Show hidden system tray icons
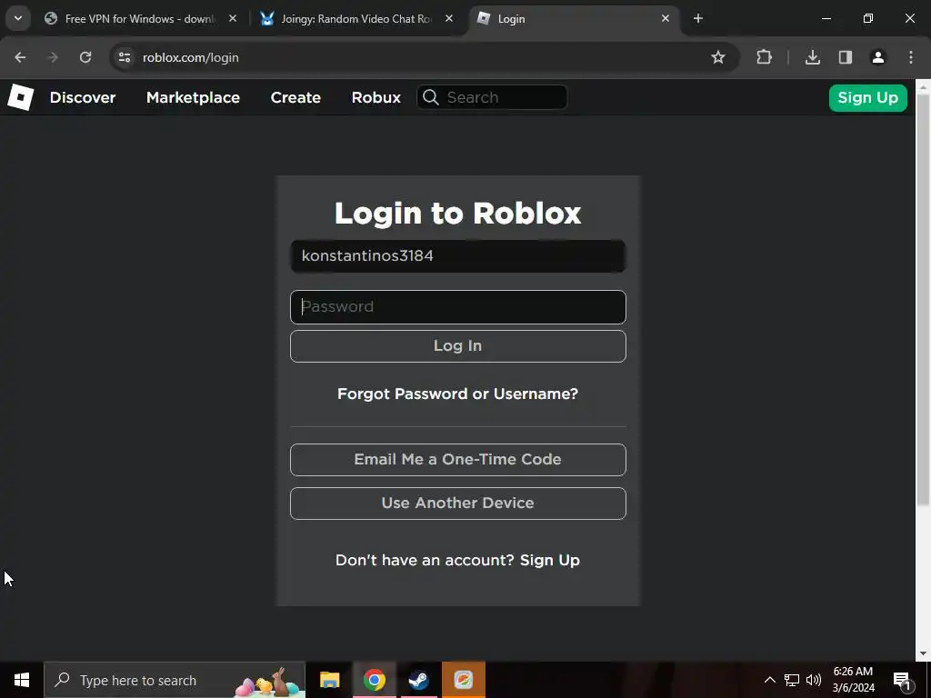The width and height of the screenshot is (931, 698). coord(769,680)
